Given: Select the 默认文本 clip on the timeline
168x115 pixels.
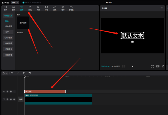Looking at the screenshot, I should [x=45, y=91].
